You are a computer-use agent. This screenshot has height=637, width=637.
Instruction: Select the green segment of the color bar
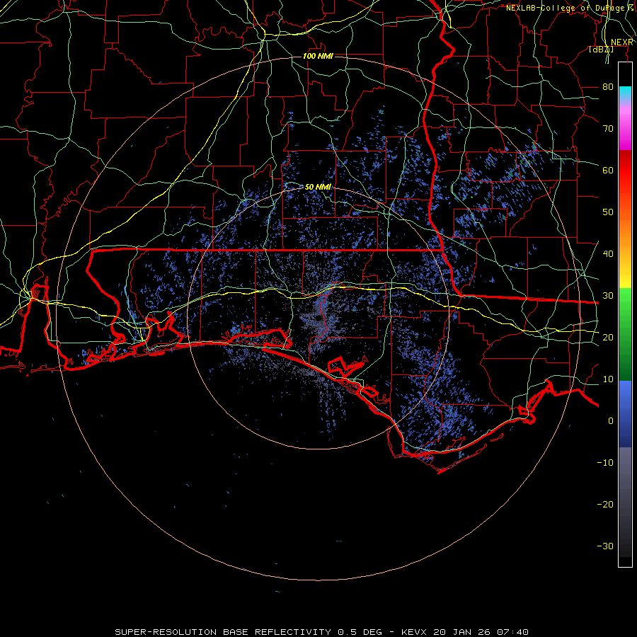pos(625,334)
